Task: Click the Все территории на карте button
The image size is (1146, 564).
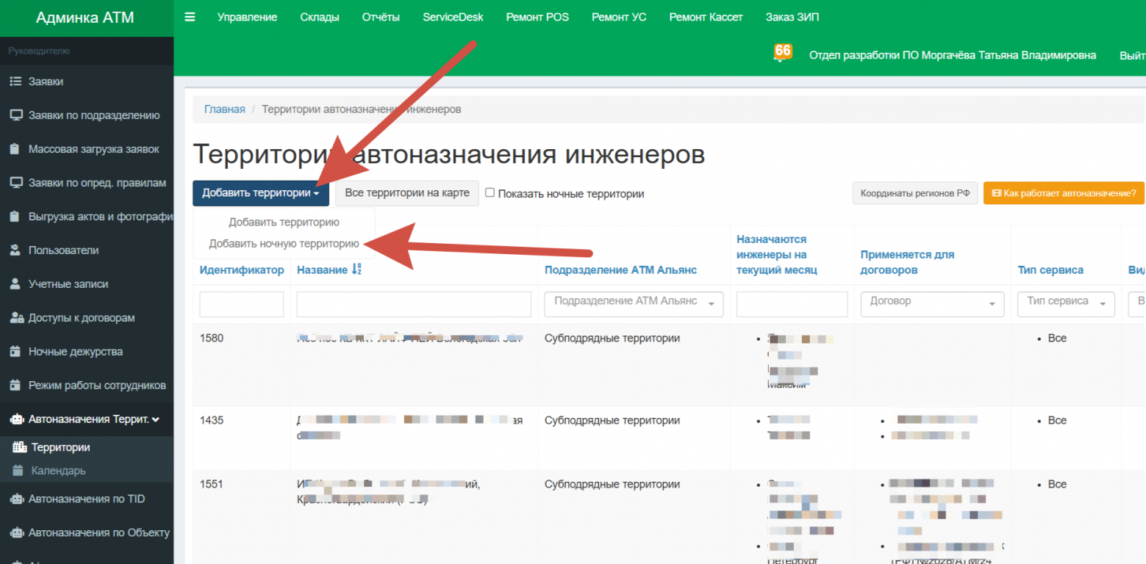Action: point(407,193)
